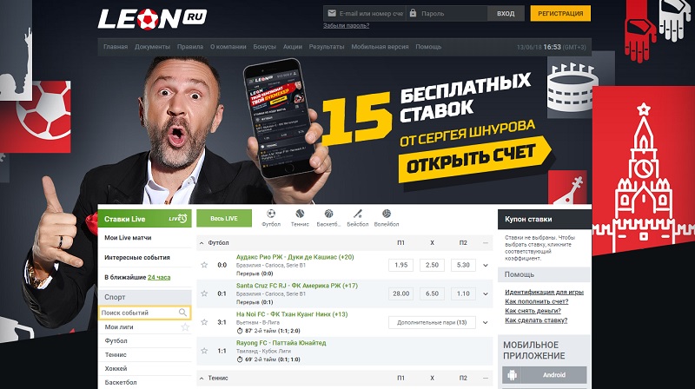Select the Волейбол sport icon filter
The height and width of the screenshot is (389, 695).
[387, 218]
